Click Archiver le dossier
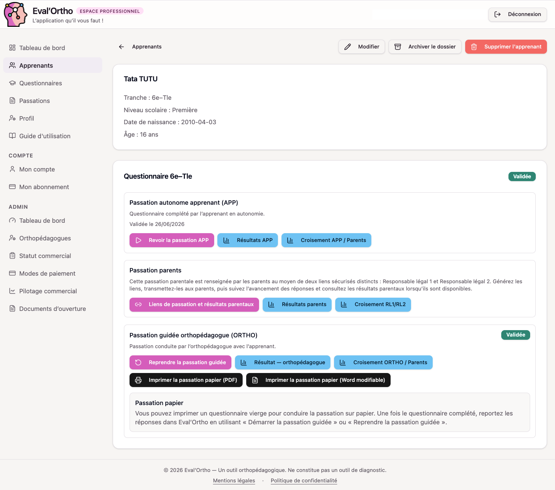The width and height of the screenshot is (555, 490). click(x=425, y=47)
